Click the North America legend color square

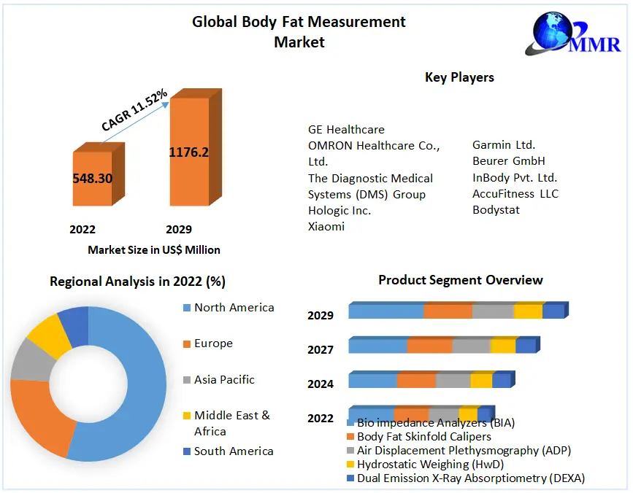186,308
